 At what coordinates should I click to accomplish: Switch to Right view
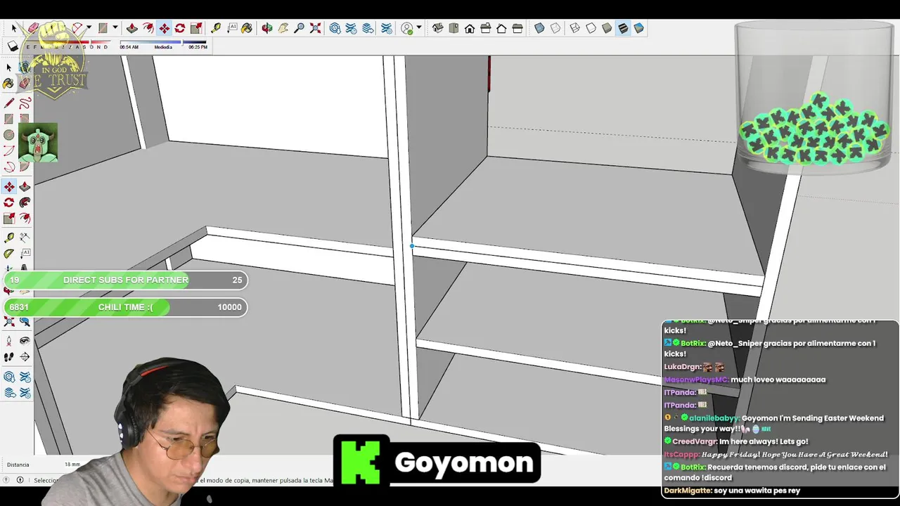(x=486, y=28)
